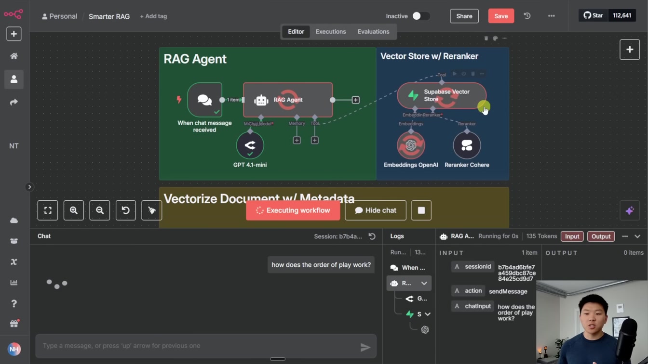
Task: Open the n8n logo home link
Action: [13, 14]
